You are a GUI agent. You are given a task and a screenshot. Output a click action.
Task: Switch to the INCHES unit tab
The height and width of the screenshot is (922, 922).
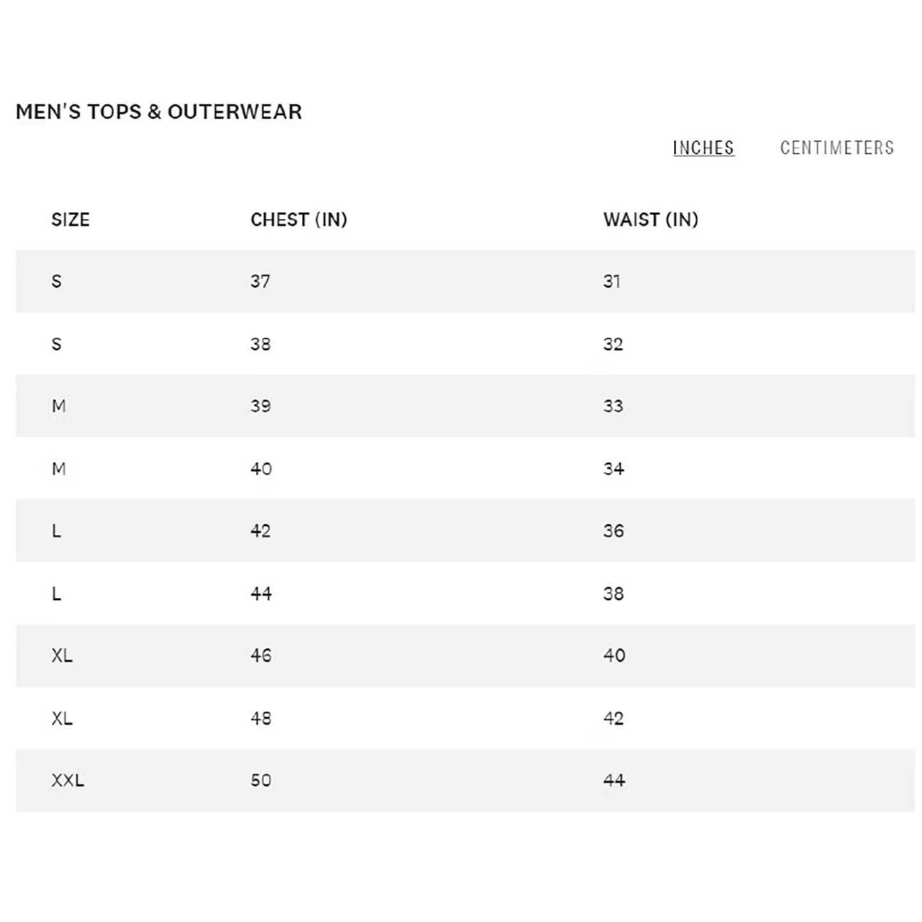[x=703, y=148]
